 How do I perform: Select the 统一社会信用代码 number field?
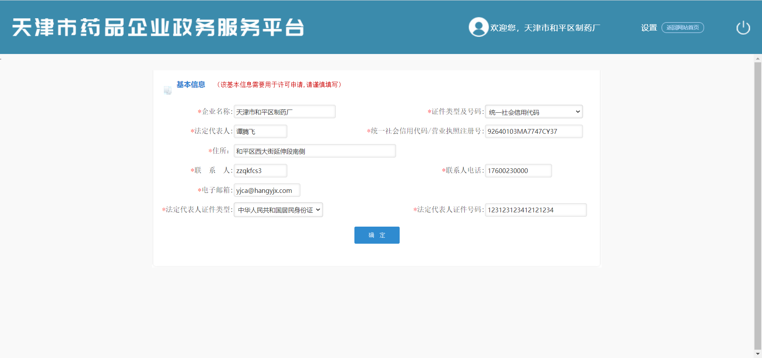[x=533, y=131]
